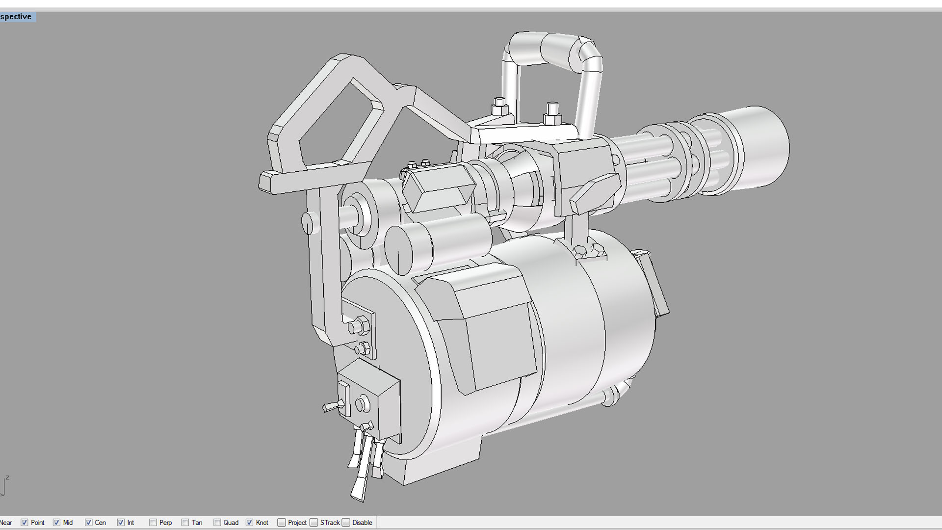Check Disable to turn off osnaps

tap(346, 523)
